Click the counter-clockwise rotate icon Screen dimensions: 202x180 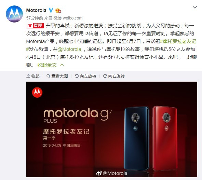coord(77,76)
